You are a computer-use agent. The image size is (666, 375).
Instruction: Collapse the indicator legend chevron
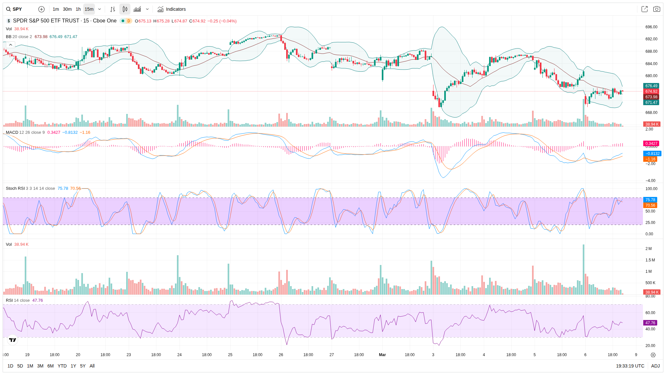(10, 45)
